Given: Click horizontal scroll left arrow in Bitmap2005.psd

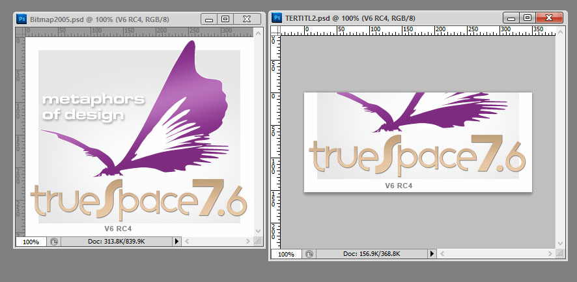Looking at the screenshot, I should point(186,242).
